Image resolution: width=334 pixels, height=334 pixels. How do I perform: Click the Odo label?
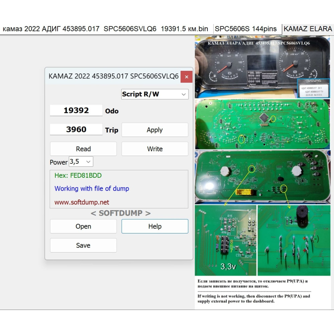112,111
